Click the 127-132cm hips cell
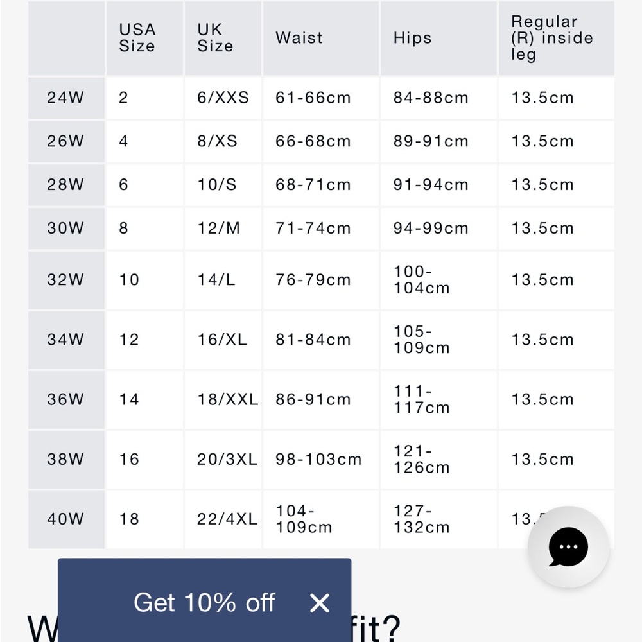This screenshot has height=642, width=642. (x=438, y=519)
